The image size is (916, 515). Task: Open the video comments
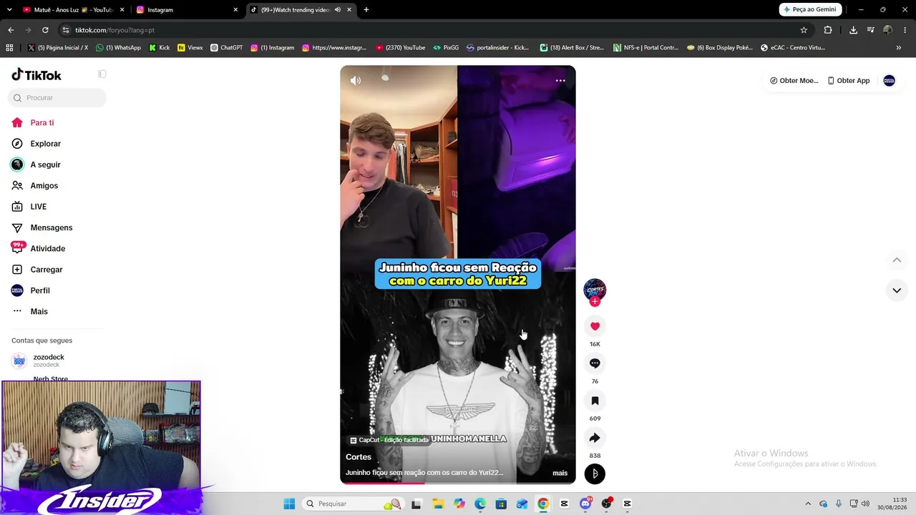pos(595,363)
